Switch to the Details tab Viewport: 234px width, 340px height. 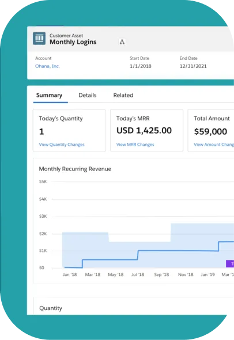[x=88, y=95]
